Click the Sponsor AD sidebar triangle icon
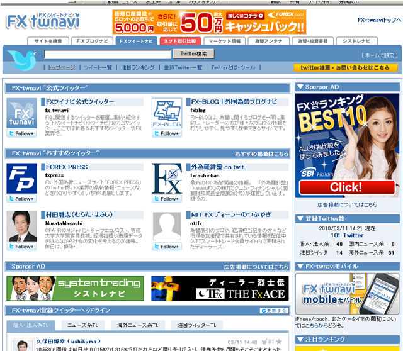The width and height of the screenshot is (403, 351). point(300,87)
